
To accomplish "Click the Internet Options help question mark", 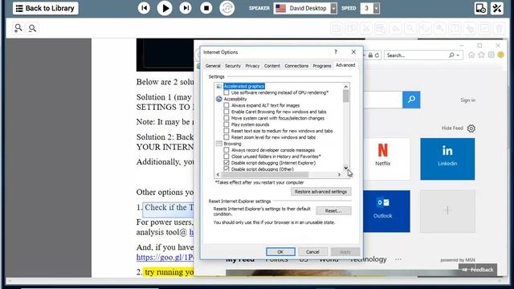I will click(336, 51).
